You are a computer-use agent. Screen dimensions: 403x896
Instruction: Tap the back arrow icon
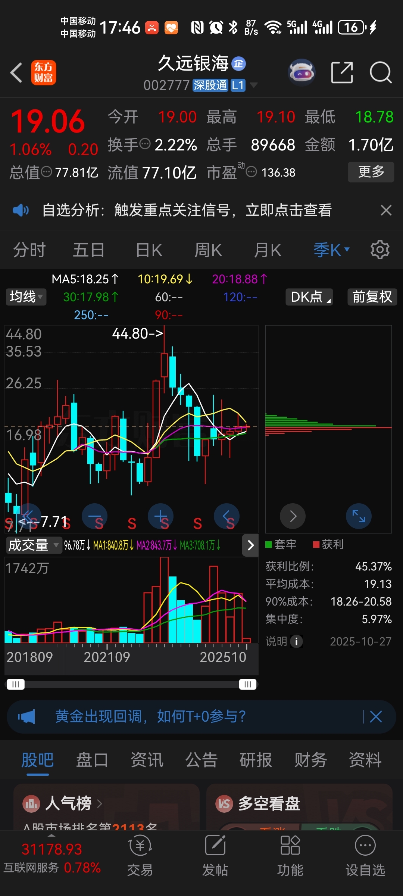(16, 72)
